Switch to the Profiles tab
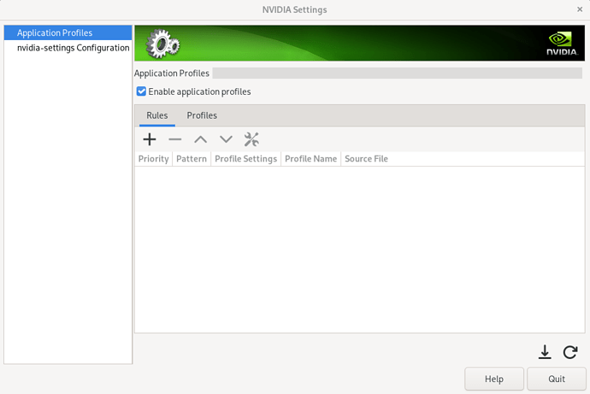This screenshot has width=590, height=394. pyautogui.click(x=202, y=115)
